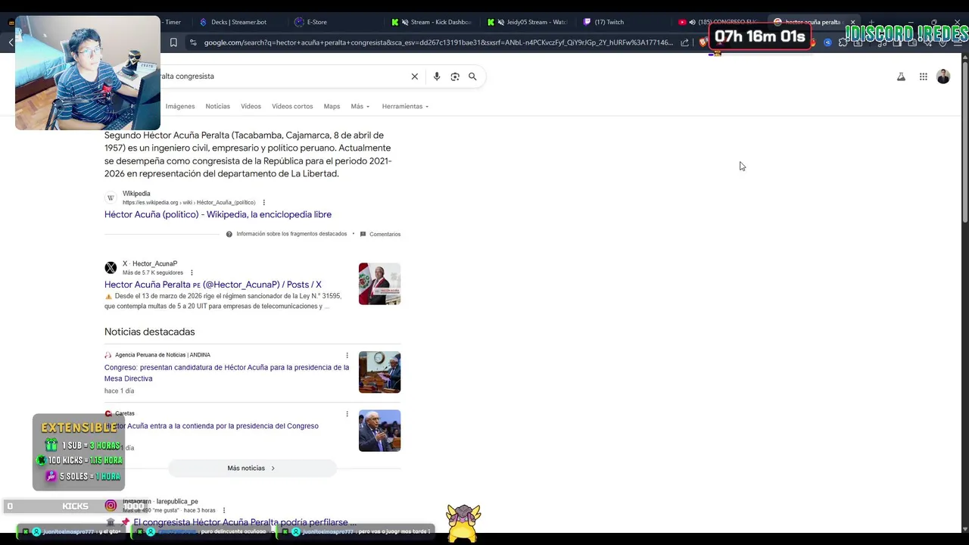Open the Search Labs flask icon

click(901, 76)
